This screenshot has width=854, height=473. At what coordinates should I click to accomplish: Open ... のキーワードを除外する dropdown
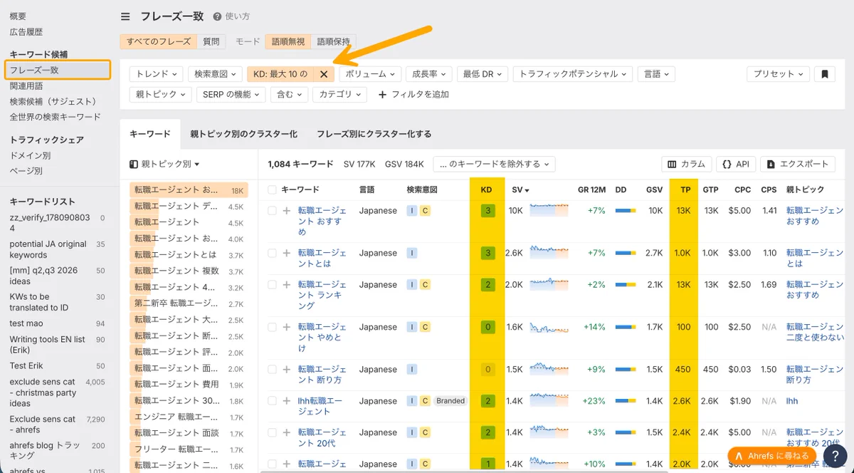coord(494,164)
